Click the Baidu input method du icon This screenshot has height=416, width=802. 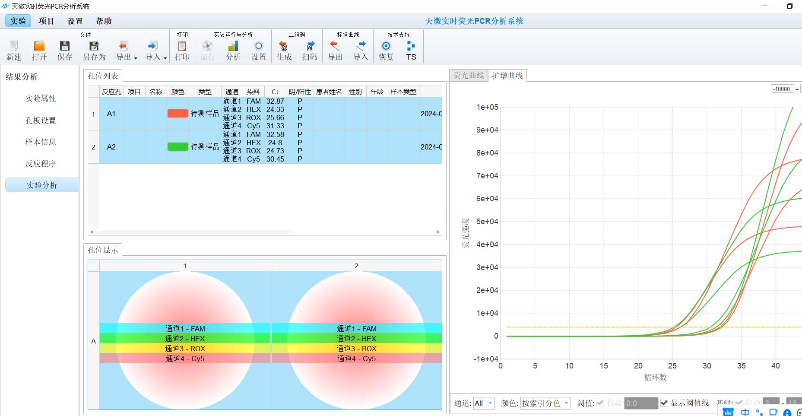[728, 412]
